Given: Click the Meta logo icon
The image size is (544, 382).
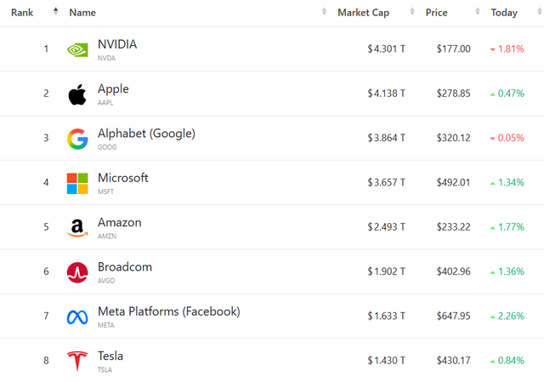Looking at the screenshot, I should tap(77, 316).
